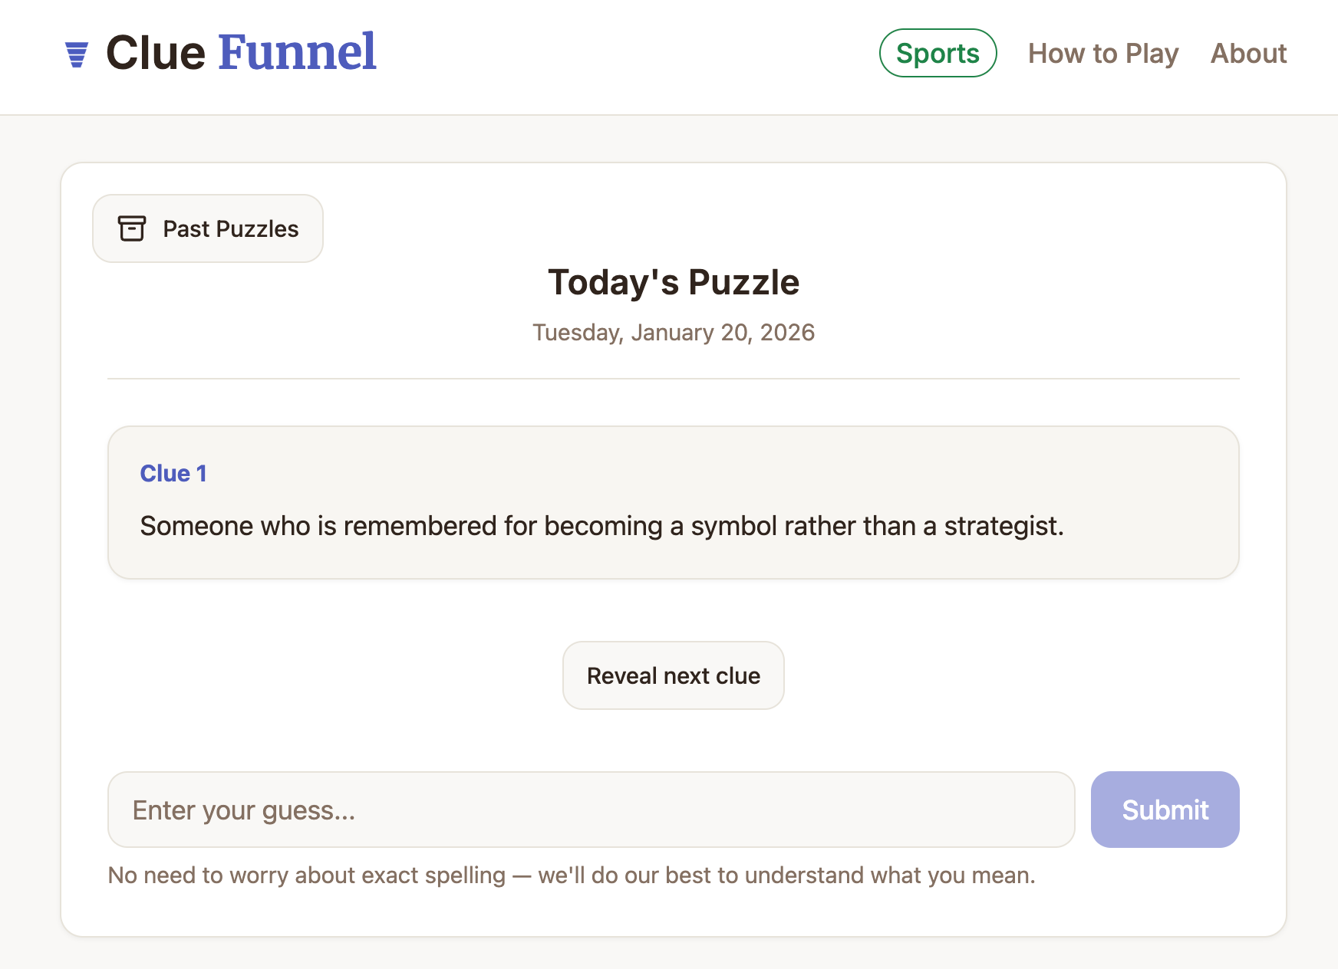Click the divider line under the date
This screenshot has width=1338, height=969.
point(673,379)
